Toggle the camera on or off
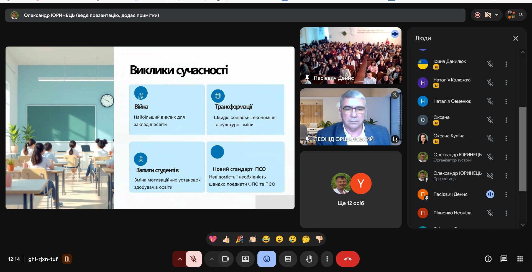The width and height of the screenshot is (532, 272). (x=225, y=259)
